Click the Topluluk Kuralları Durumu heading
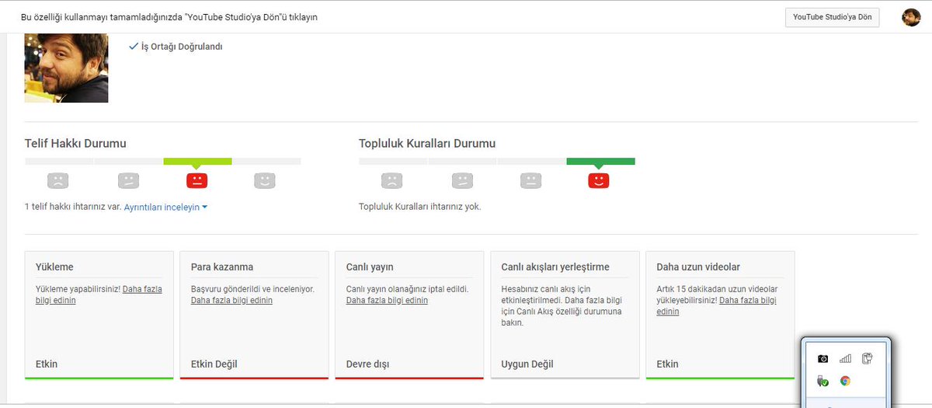The width and height of the screenshot is (932, 408). click(x=427, y=143)
